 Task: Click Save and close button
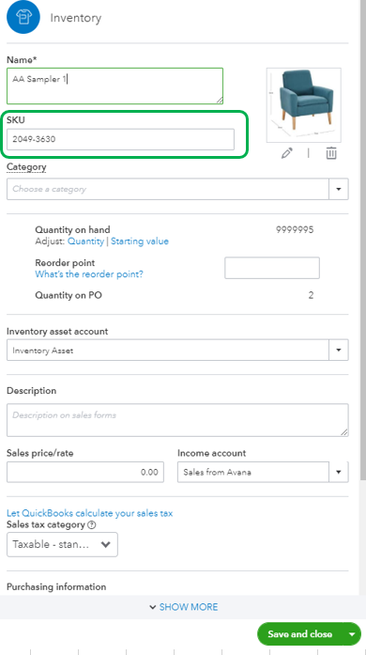(300, 634)
